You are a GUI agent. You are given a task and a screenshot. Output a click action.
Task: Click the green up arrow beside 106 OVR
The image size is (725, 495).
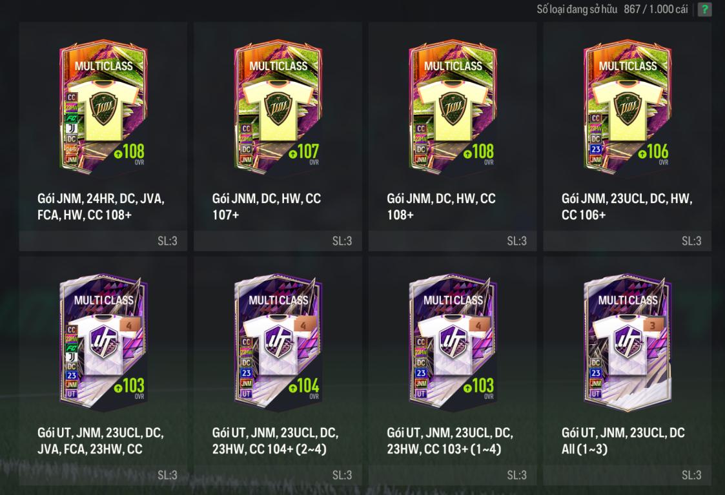642,153
